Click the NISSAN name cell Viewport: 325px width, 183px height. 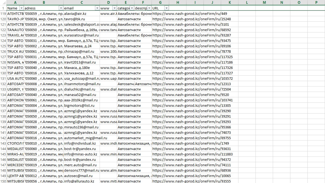(15, 62)
